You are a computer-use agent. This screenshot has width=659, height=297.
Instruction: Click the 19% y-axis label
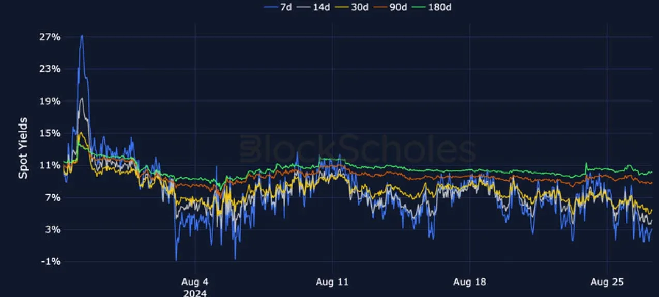[x=51, y=101]
